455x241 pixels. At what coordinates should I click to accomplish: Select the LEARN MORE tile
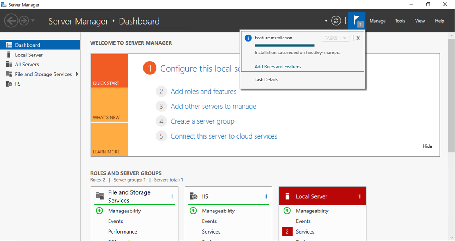click(x=109, y=139)
